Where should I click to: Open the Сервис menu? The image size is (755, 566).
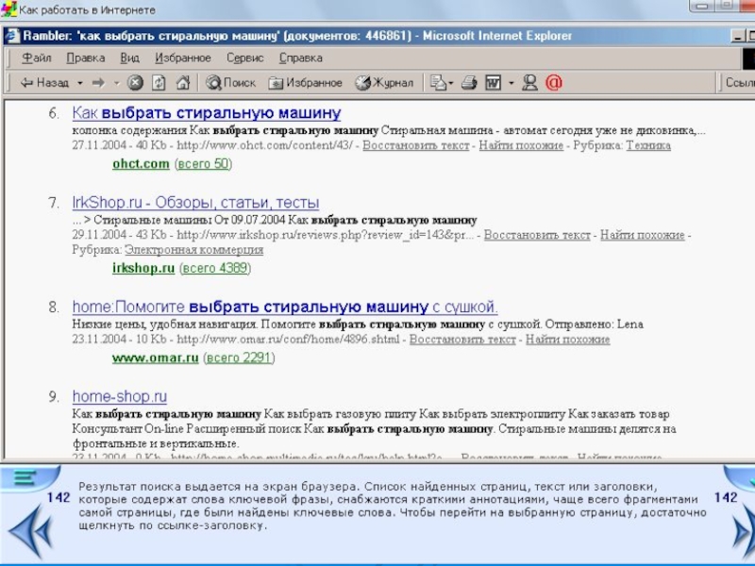pyautogui.click(x=245, y=58)
